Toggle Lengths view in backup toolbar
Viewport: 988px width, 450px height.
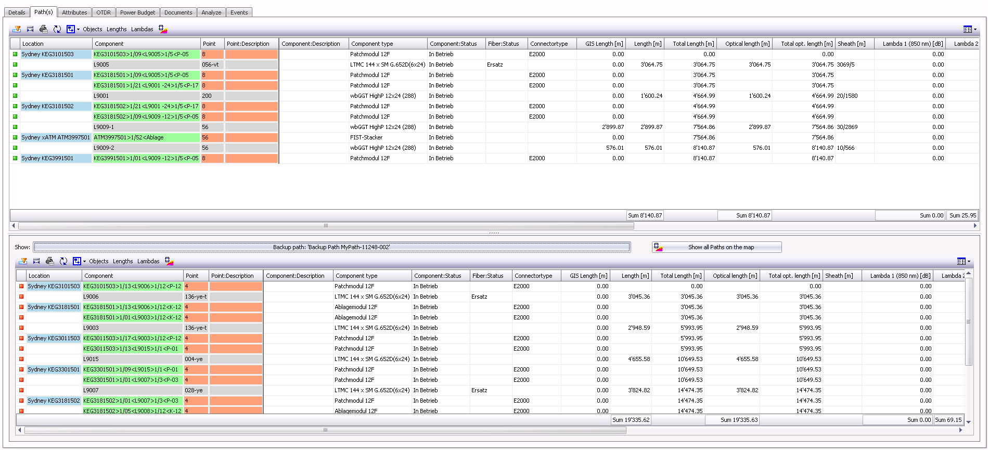click(x=123, y=261)
